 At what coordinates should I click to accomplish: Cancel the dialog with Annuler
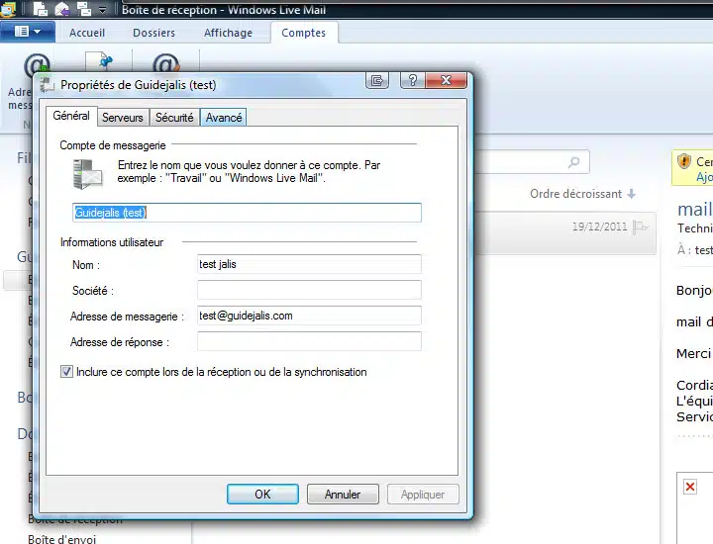click(343, 494)
